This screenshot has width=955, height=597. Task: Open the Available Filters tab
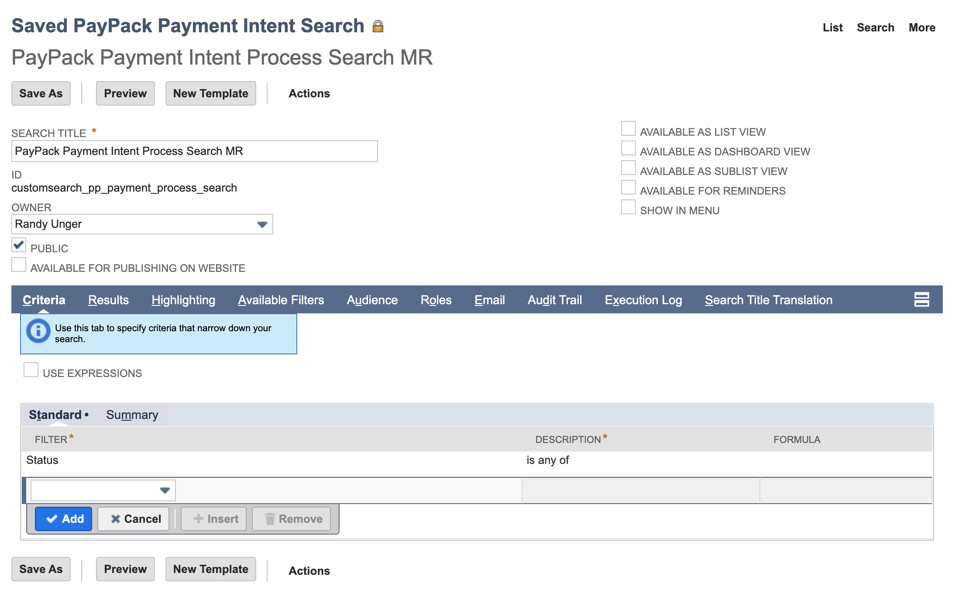[x=281, y=300]
